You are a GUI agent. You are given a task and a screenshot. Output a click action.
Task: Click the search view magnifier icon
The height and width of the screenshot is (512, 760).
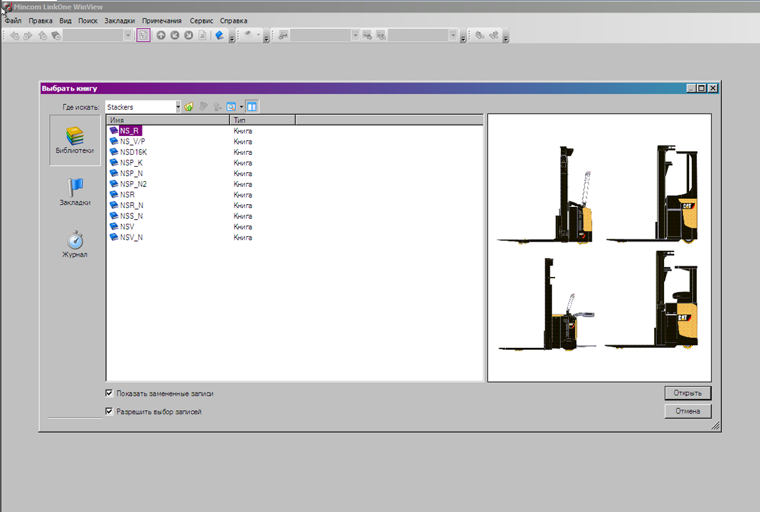click(231, 107)
